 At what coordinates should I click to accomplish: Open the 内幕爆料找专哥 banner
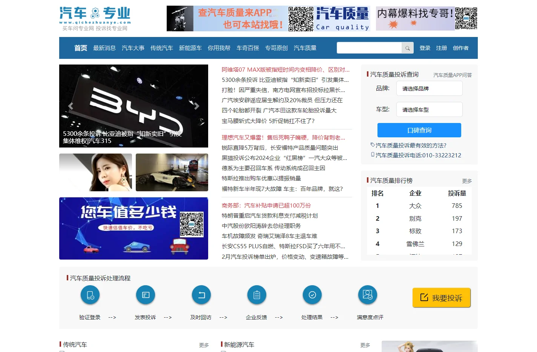pyautogui.click(x=427, y=18)
